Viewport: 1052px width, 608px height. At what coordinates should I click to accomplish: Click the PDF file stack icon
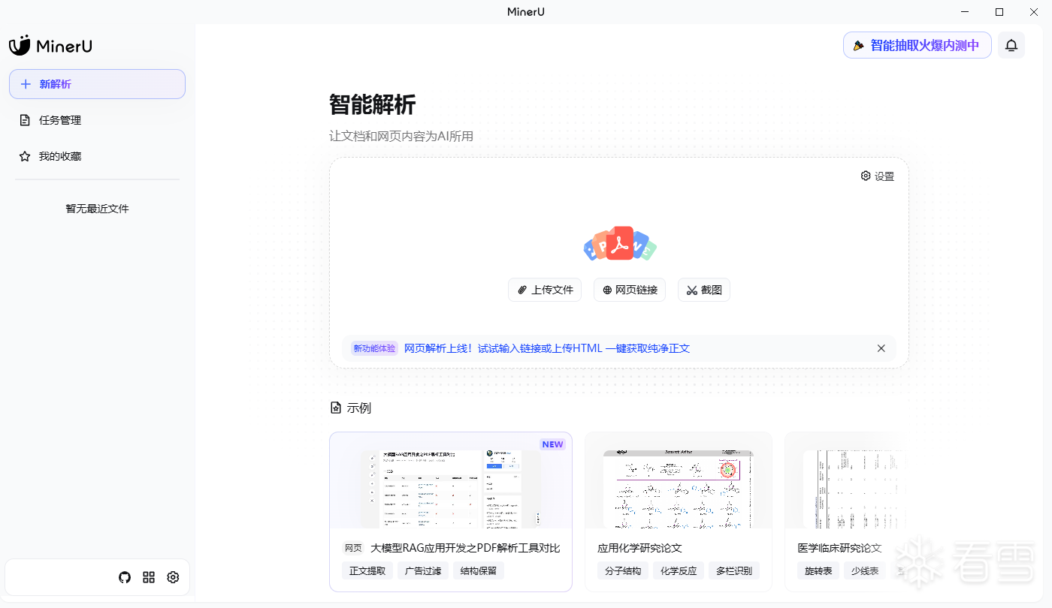tap(620, 244)
